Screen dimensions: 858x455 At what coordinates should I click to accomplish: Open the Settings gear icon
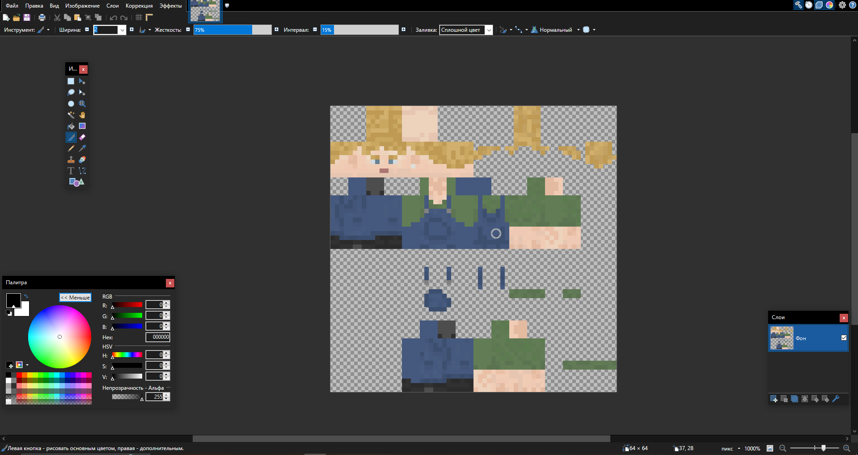(842, 5)
